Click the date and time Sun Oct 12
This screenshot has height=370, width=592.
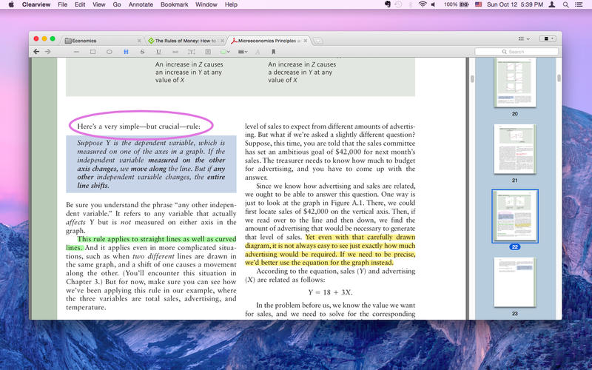pyautogui.click(x=515, y=4)
